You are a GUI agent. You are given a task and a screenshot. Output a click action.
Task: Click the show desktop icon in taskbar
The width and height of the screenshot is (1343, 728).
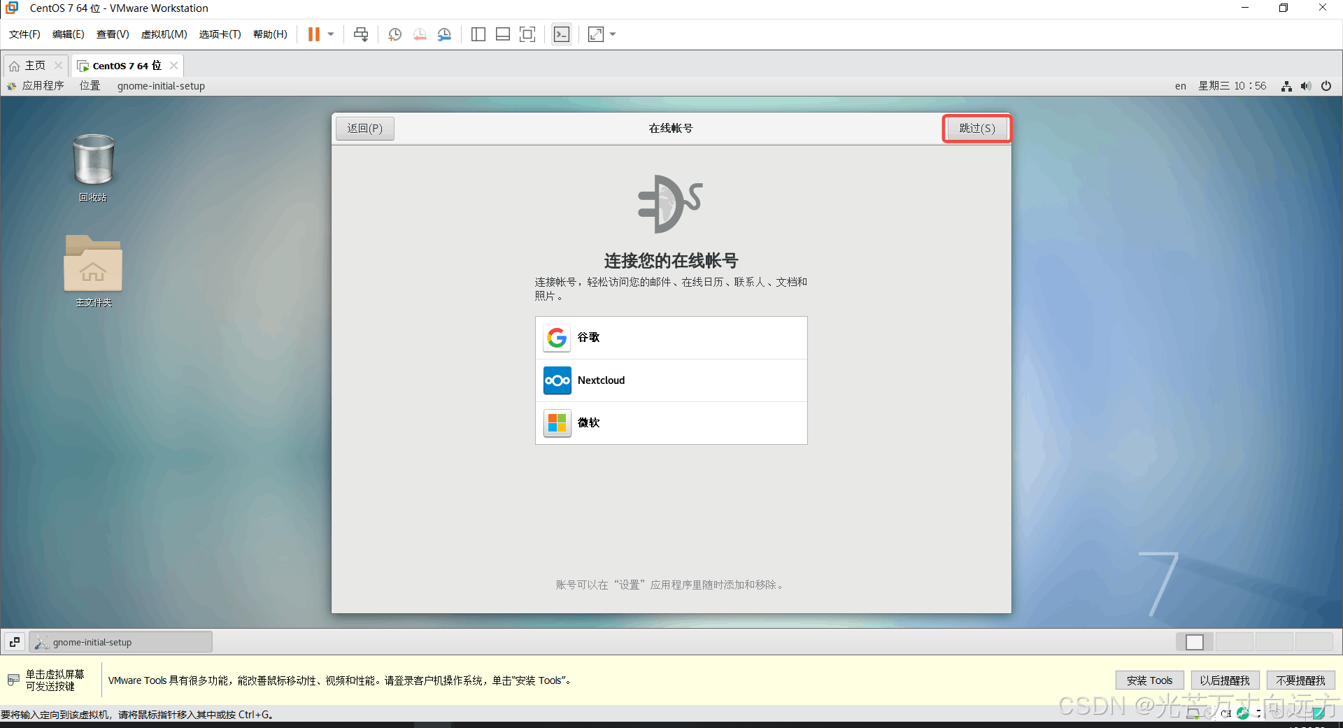[x=15, y=642]
